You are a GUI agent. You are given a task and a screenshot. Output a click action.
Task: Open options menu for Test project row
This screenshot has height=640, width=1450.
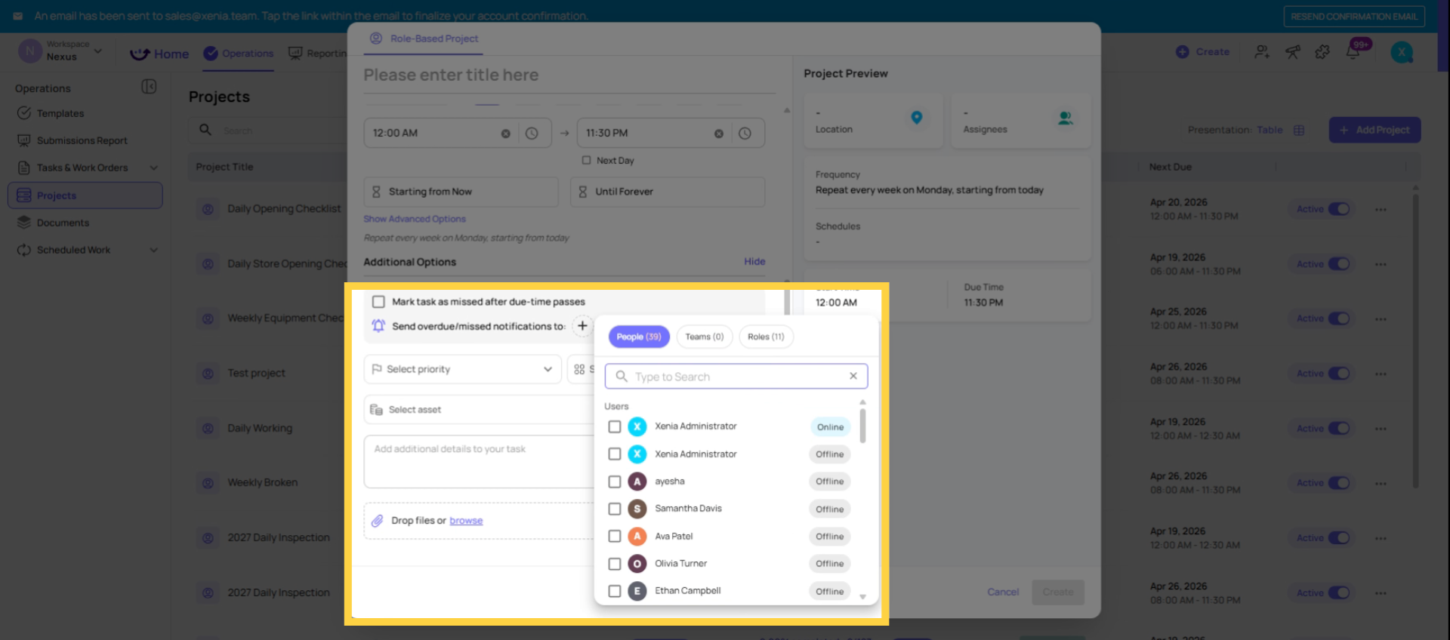pos(1381,374)
